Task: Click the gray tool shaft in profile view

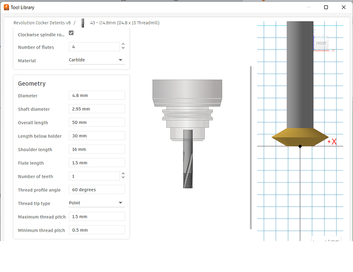Action: point(300,75)
